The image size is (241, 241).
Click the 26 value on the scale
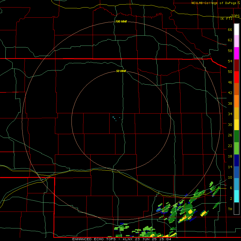[230, 135]
